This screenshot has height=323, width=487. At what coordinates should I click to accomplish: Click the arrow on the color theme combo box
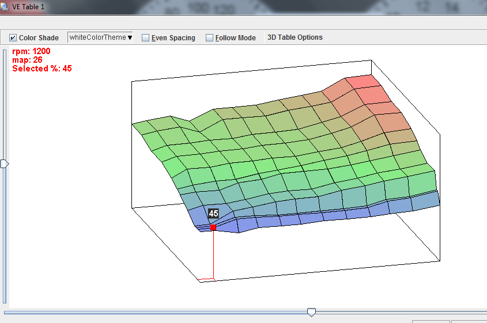coord(130,37)
